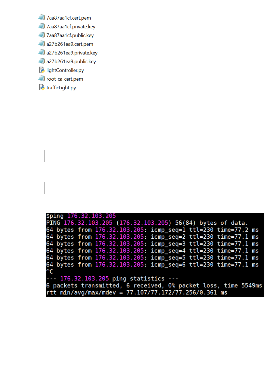Click the 'ping statistics' header line
Viewport: 266px width, 368px height.
click(x=112, y=279)
